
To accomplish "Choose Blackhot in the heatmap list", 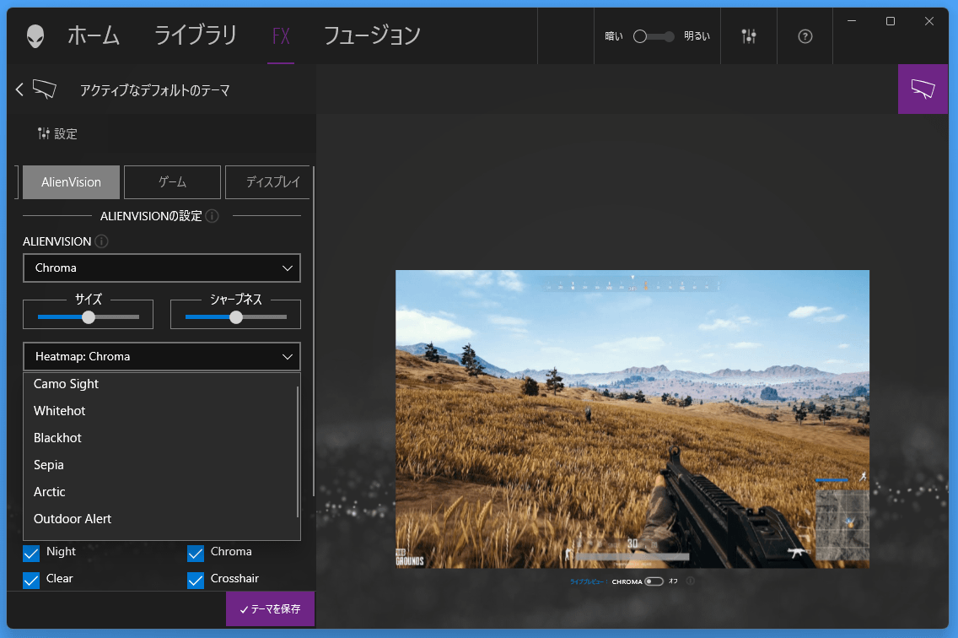I will point(160,438).
